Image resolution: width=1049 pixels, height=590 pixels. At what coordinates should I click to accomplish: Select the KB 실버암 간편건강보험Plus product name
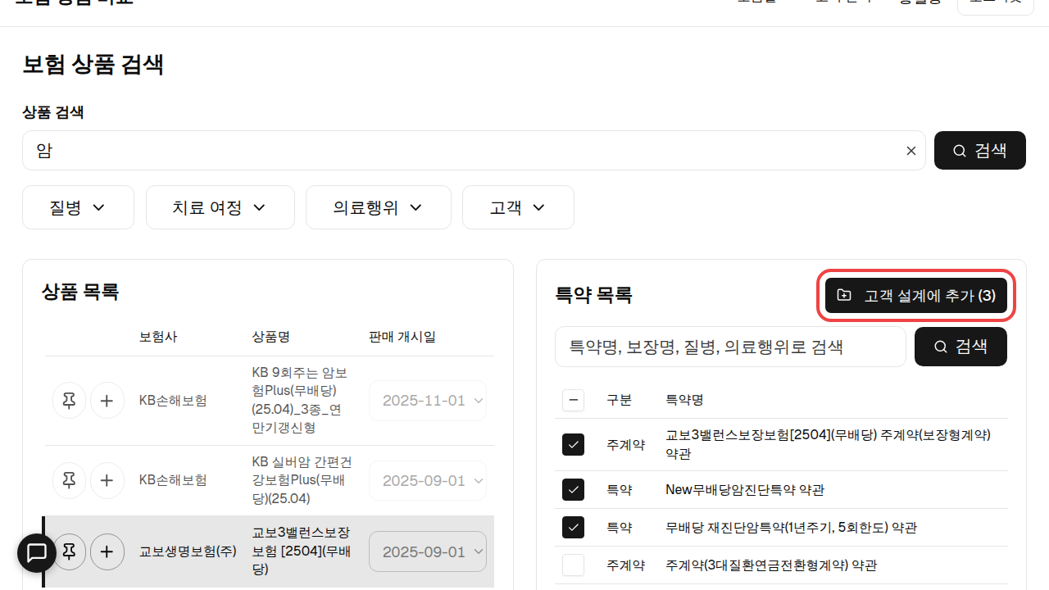302,480
